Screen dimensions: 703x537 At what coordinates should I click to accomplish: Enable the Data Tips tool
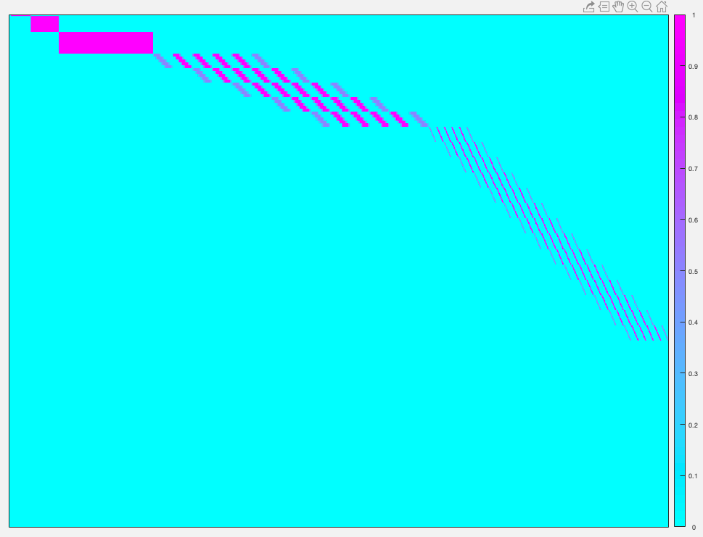(604, 7)
